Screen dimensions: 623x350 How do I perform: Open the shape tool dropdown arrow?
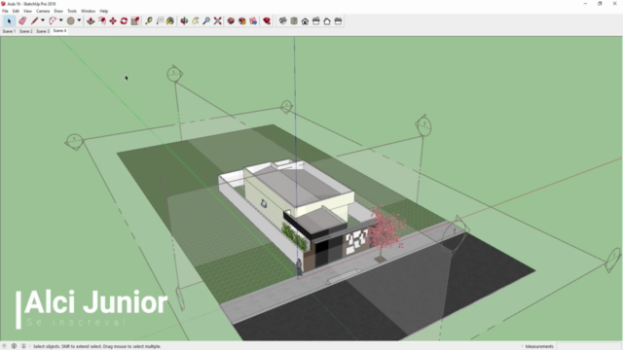(x=79, y=20)
